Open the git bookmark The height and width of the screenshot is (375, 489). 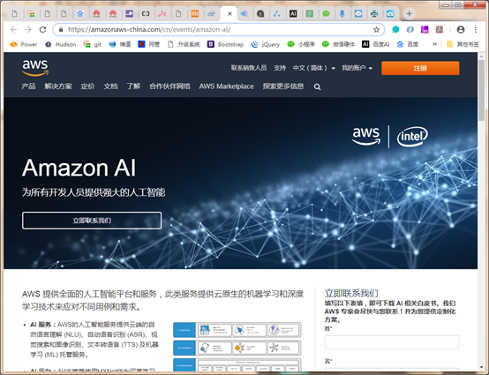click(x=93, y=45)
